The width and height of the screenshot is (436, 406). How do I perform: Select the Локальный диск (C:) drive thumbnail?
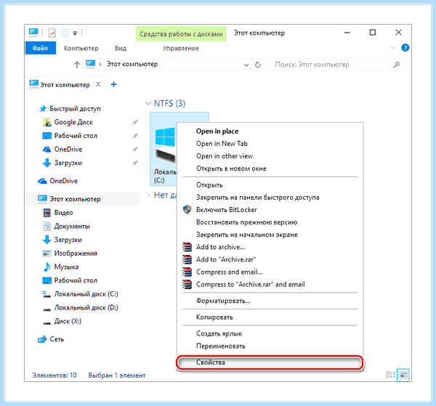click(x=165, y=149)
